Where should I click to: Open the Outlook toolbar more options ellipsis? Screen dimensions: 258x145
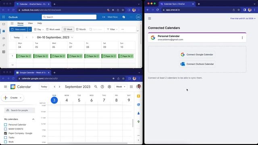123,29
